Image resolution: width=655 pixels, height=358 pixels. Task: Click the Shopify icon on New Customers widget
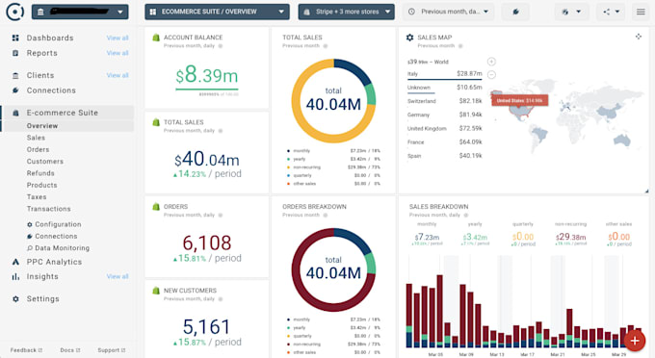click(156, 291)
